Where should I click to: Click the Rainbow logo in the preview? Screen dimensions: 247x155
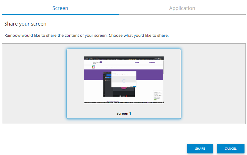[x=94, y=67]
